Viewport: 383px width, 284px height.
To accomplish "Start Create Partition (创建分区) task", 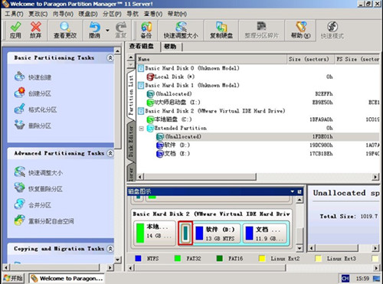I will (33, 93).
